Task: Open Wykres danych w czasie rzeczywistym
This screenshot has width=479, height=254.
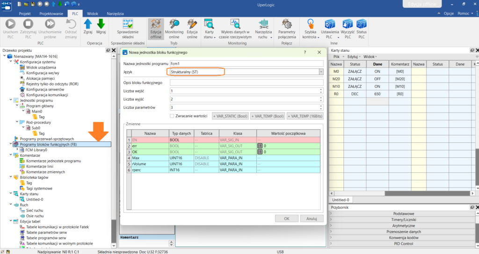Action: 235,28
